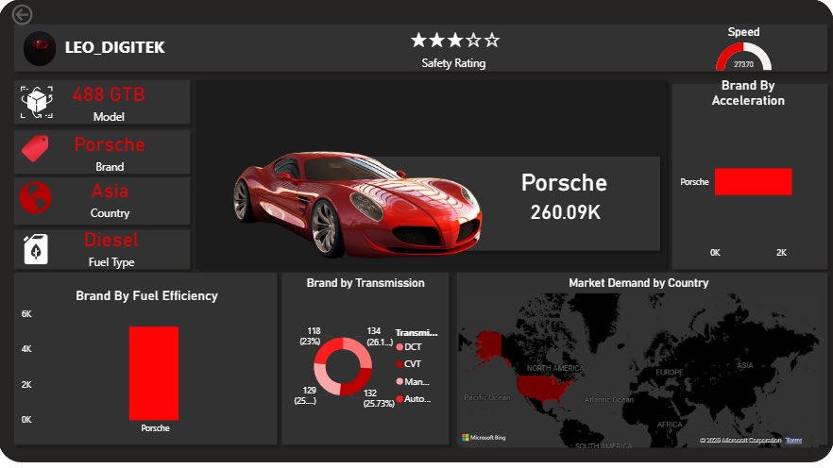
Task: Click the 129 data label on donut
Action: 307,395
